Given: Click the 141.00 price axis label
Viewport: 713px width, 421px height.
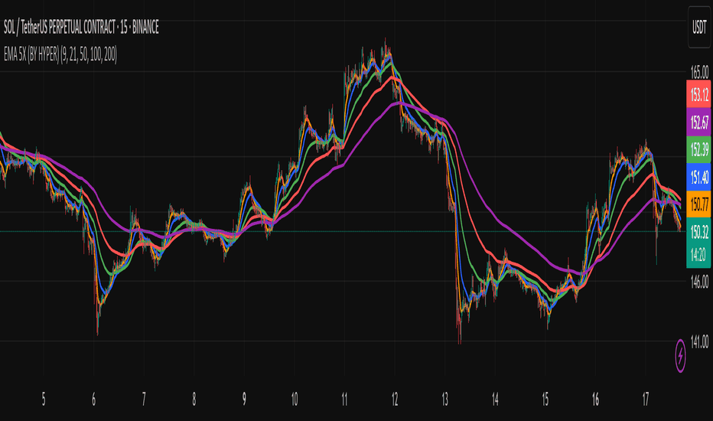Looking at the screenshot, I should tap(699, 342).
